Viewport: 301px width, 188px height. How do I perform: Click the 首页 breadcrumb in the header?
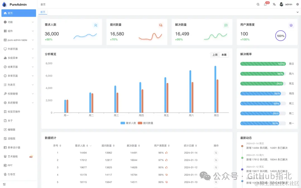43,4
